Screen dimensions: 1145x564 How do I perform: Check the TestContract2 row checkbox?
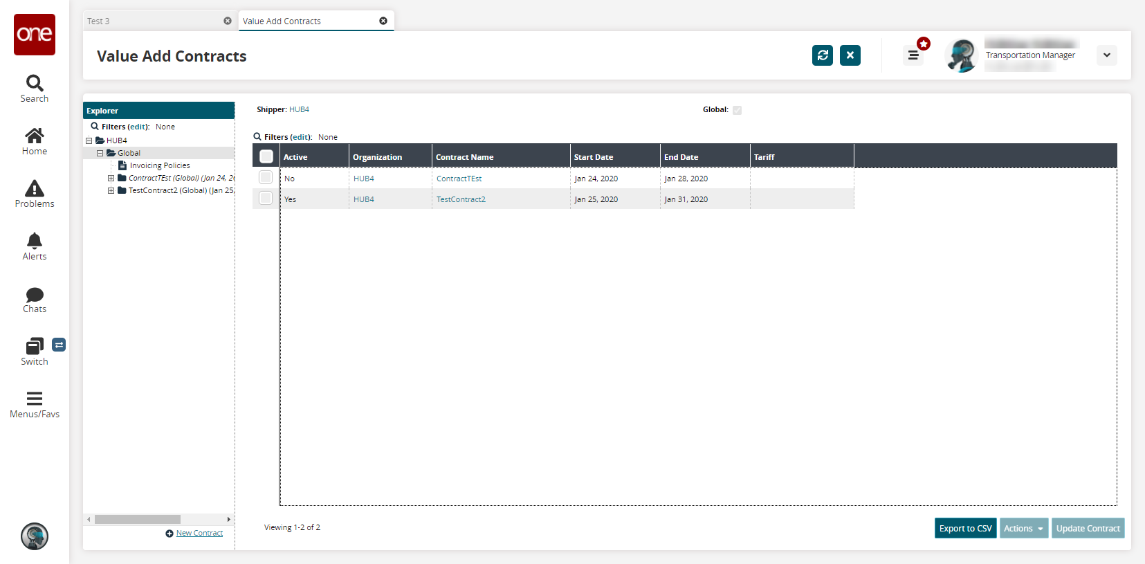tap(266, 199)
